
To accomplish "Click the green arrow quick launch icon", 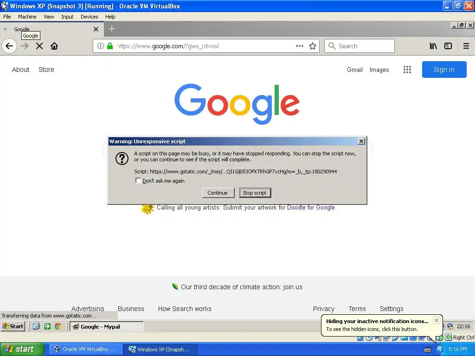I will 47,326.
